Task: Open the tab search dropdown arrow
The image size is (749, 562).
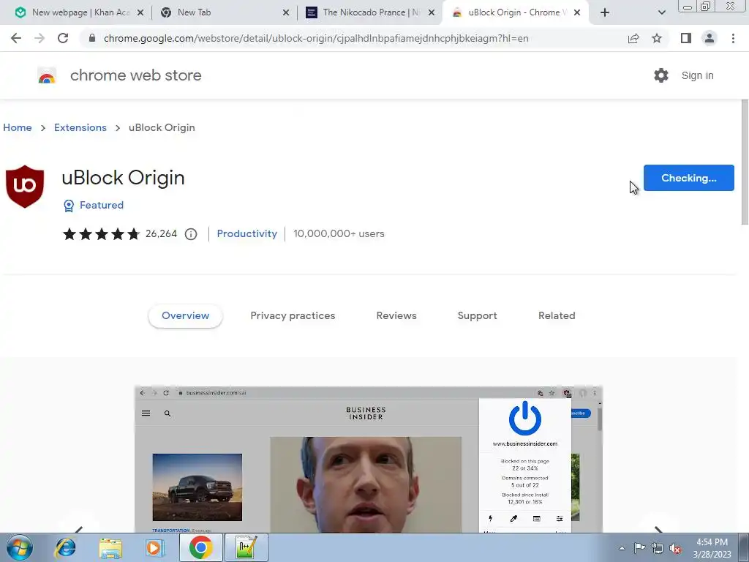Action: pyautogui.click(x=661, y=12)
